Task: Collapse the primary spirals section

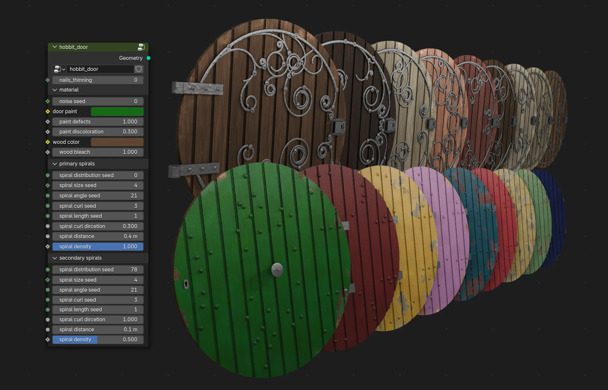Action: click(55, 164)
